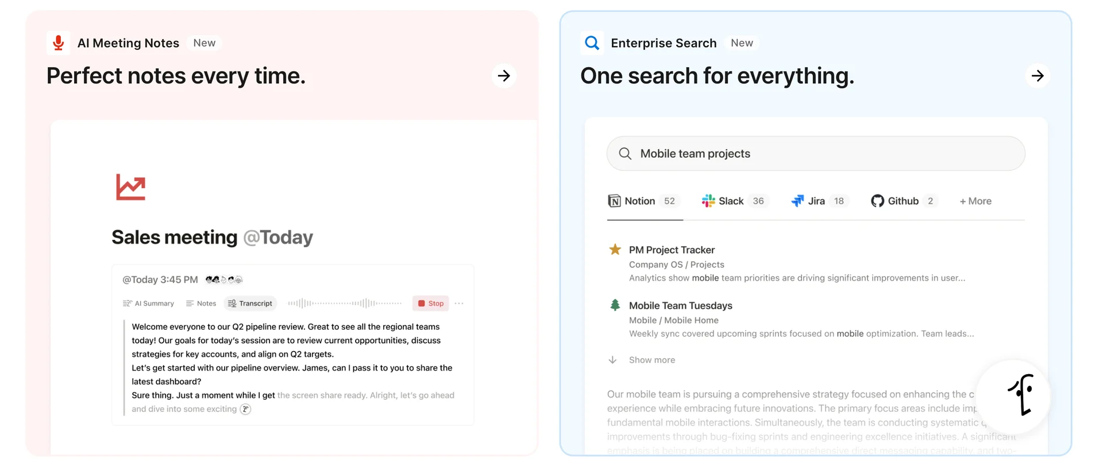
Task: Expand results with Show more
Action: click(x=651, y=360)
